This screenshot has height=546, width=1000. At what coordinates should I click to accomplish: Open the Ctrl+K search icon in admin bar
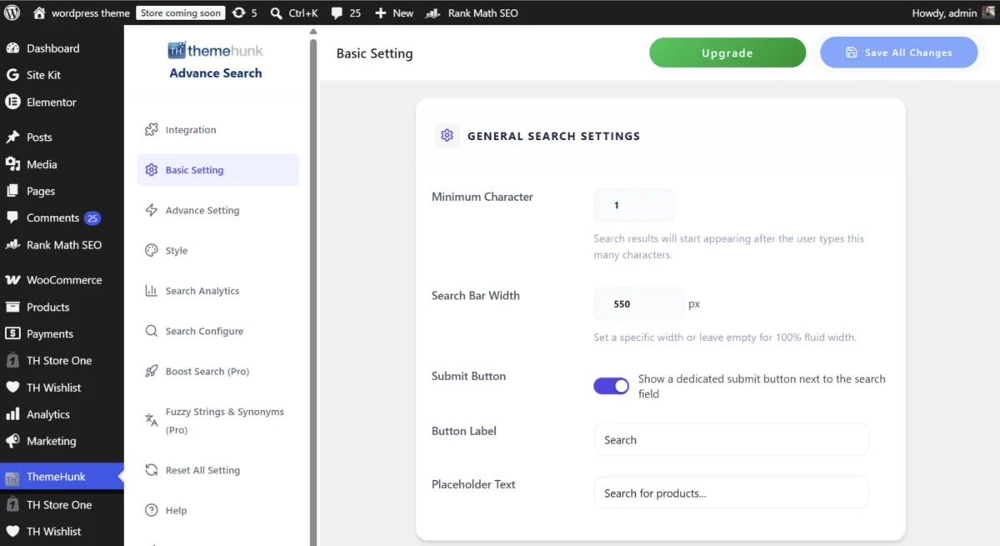277,13
